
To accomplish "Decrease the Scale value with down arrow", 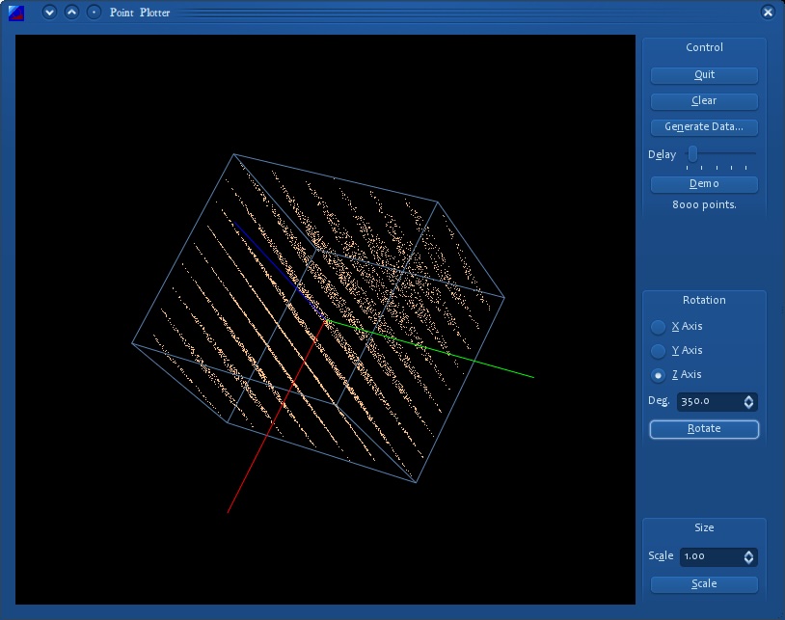I will click(748, 561).
